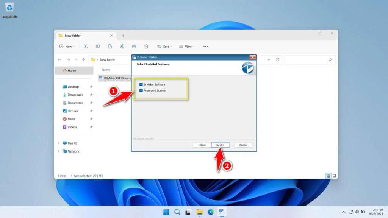388x218 pixels.
Task: Open the Sort dropdown
Action: tap(164, 46)
